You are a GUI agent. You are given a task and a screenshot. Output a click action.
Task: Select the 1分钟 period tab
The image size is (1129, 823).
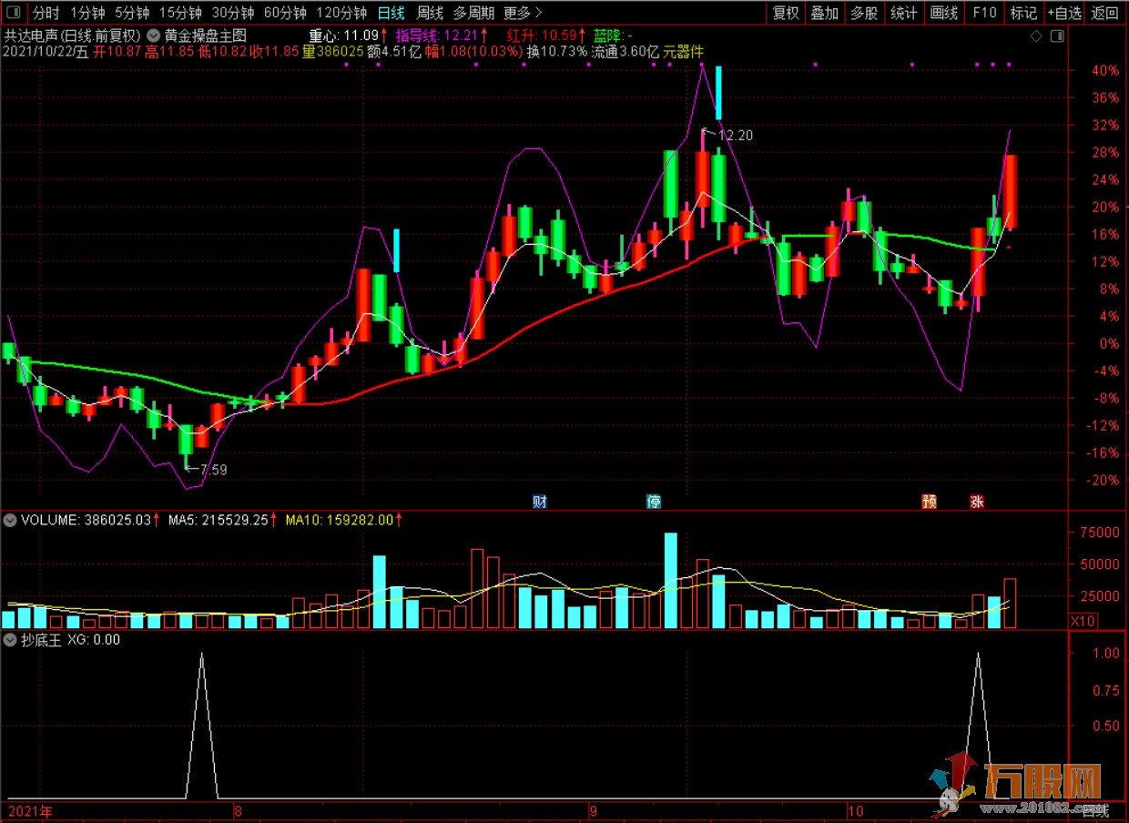pos(87,13)
